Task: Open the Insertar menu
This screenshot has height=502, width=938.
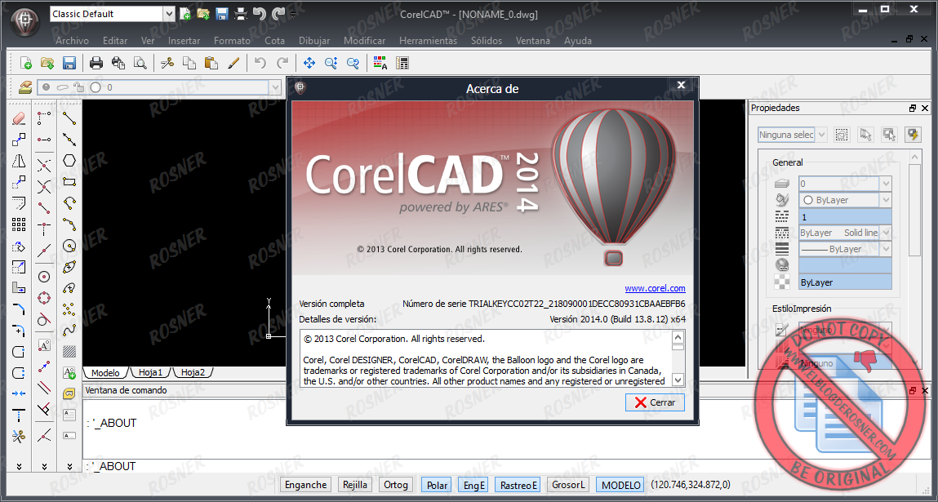Action: point(184,41)
